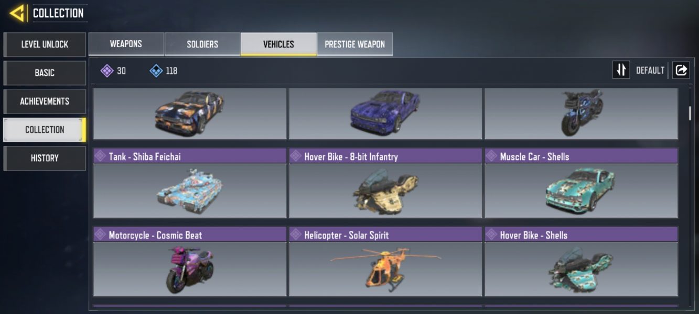Open the Prestige Weapon tab
Viewport: 699px width, 314px height.
354,44
